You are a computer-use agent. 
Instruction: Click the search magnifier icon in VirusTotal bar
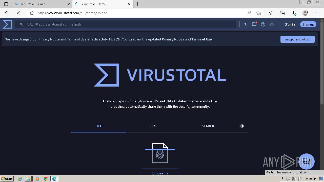pyautogui.click(x=21, y=25)
